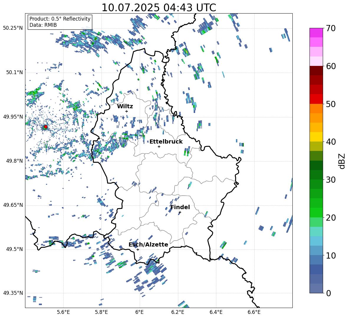Click the 6.4°E longitude label

click(216, 312)
